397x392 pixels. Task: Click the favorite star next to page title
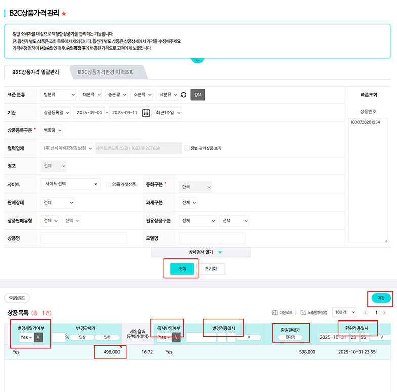point(64,14)
